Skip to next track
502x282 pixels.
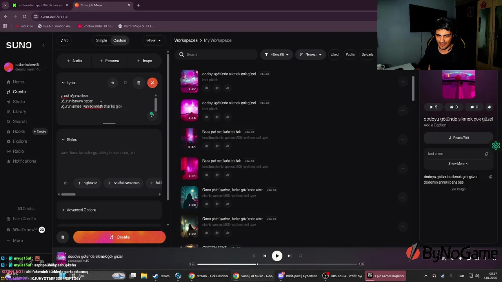[x=289, y=256]
